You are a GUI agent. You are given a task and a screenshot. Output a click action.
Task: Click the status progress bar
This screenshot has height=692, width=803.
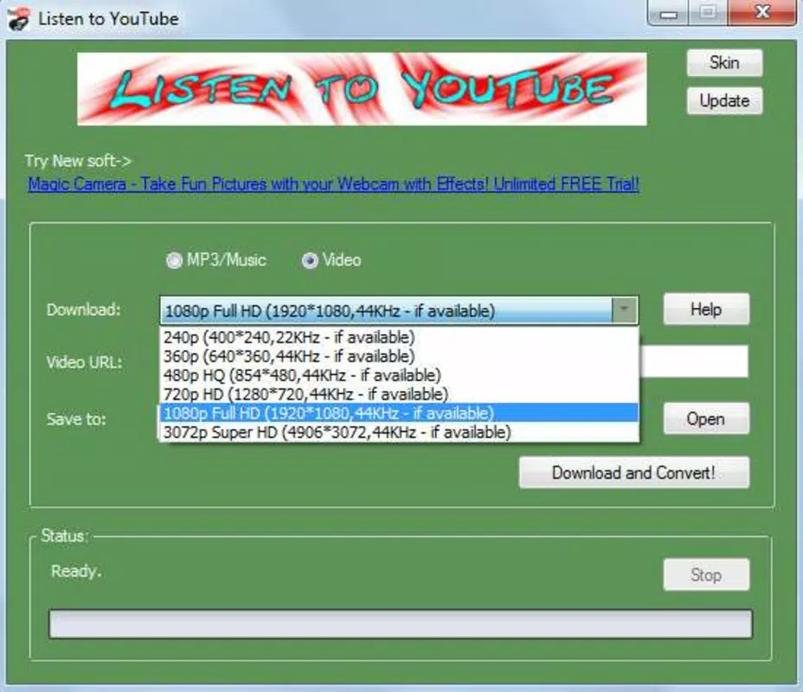coord(401,624)
